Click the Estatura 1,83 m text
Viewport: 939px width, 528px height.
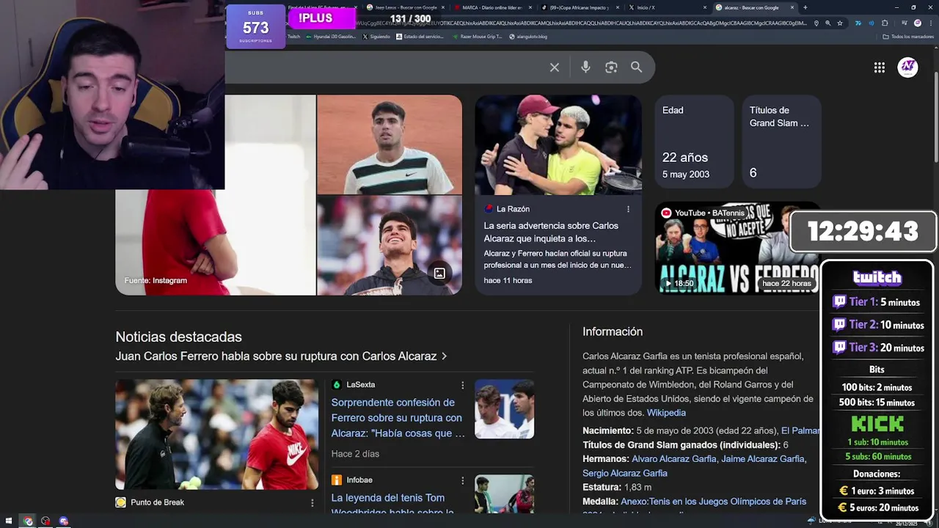pos(617,488)
